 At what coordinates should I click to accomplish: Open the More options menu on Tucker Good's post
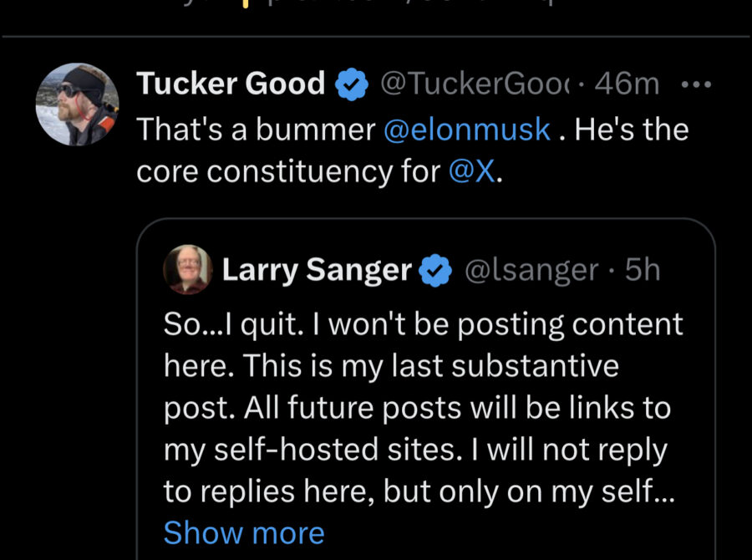coord(695,84)
